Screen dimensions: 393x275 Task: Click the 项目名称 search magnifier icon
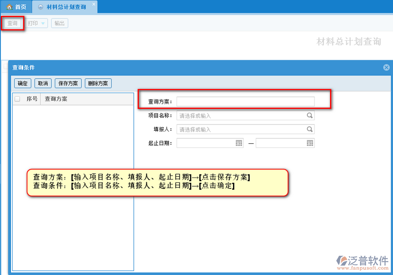coord(310,115)
